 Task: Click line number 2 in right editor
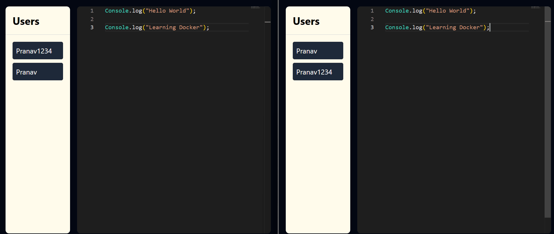pos(372,19)
